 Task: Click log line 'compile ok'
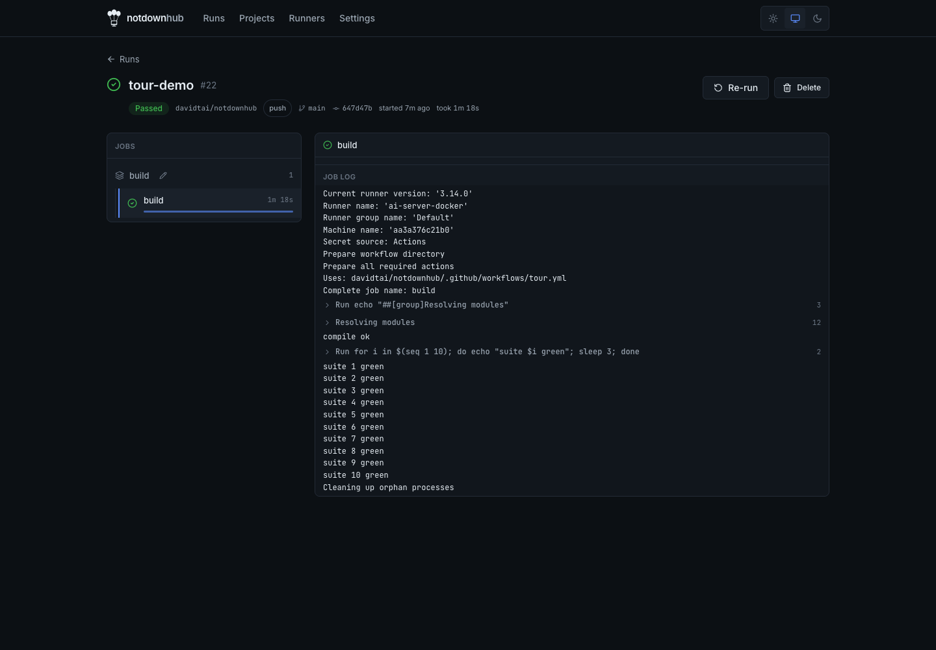[x=346, y=337]
